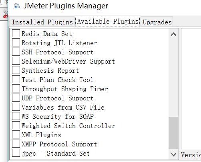Viewport: 201px width, 162px height.
Task: Check the Synthesis Report checkbox
Action: pos(16,70)
